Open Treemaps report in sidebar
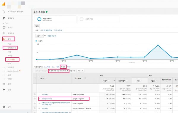The height and width of the screenshot is (113, 178). click(10, 56)
